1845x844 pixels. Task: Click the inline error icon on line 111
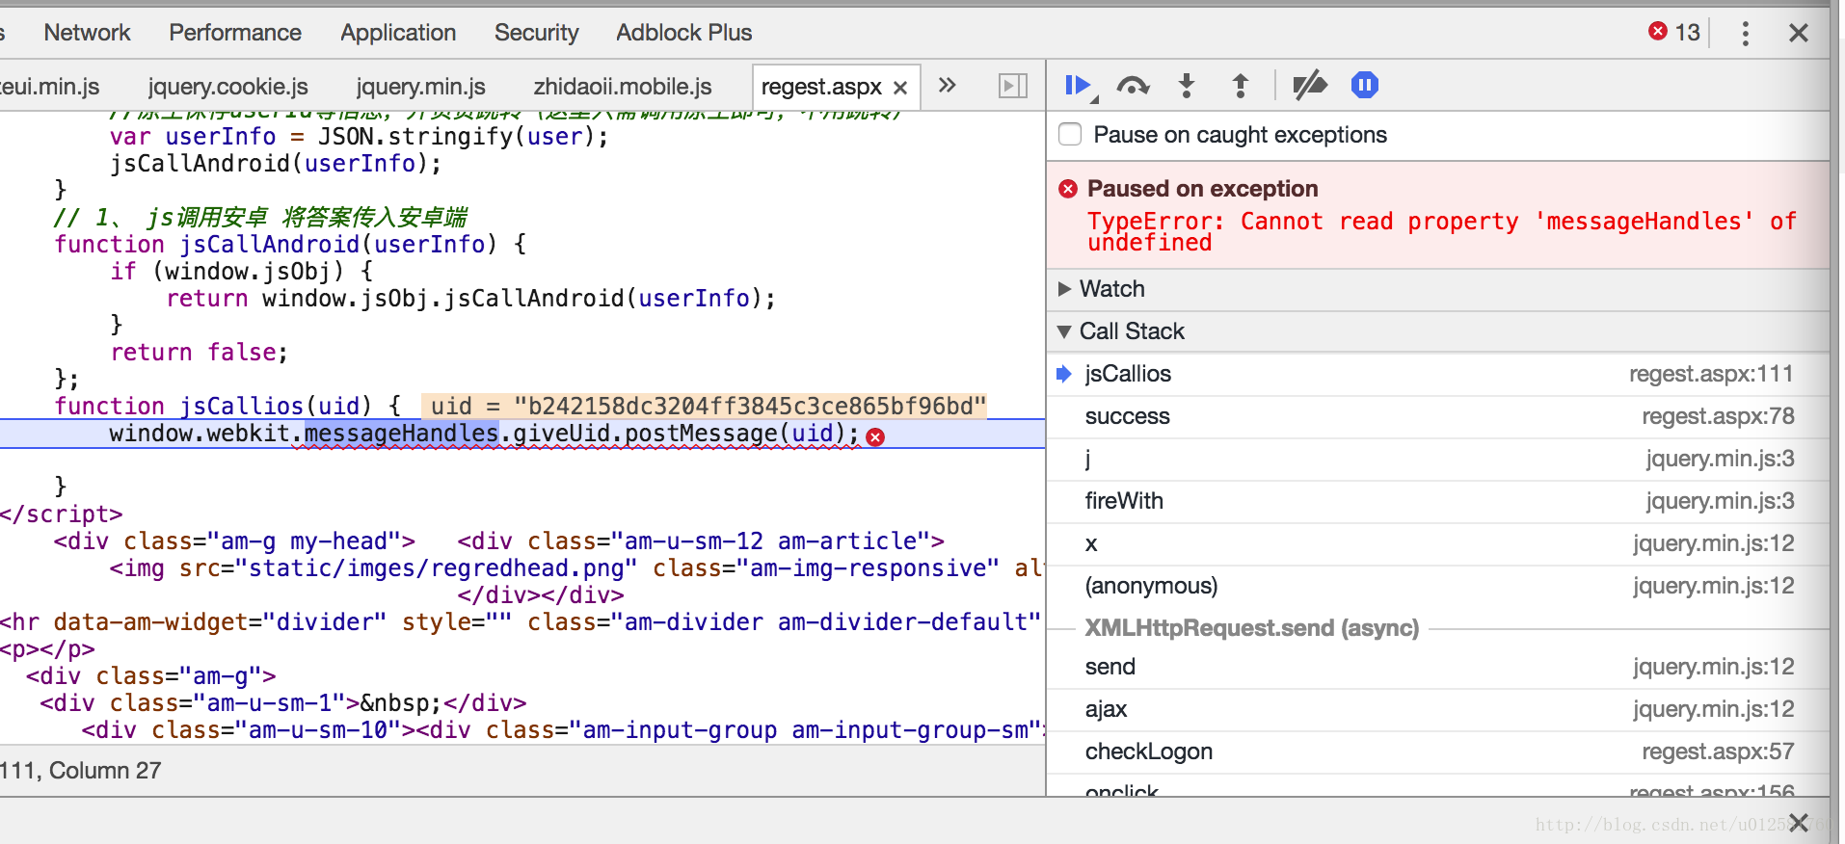pos(875,437)
